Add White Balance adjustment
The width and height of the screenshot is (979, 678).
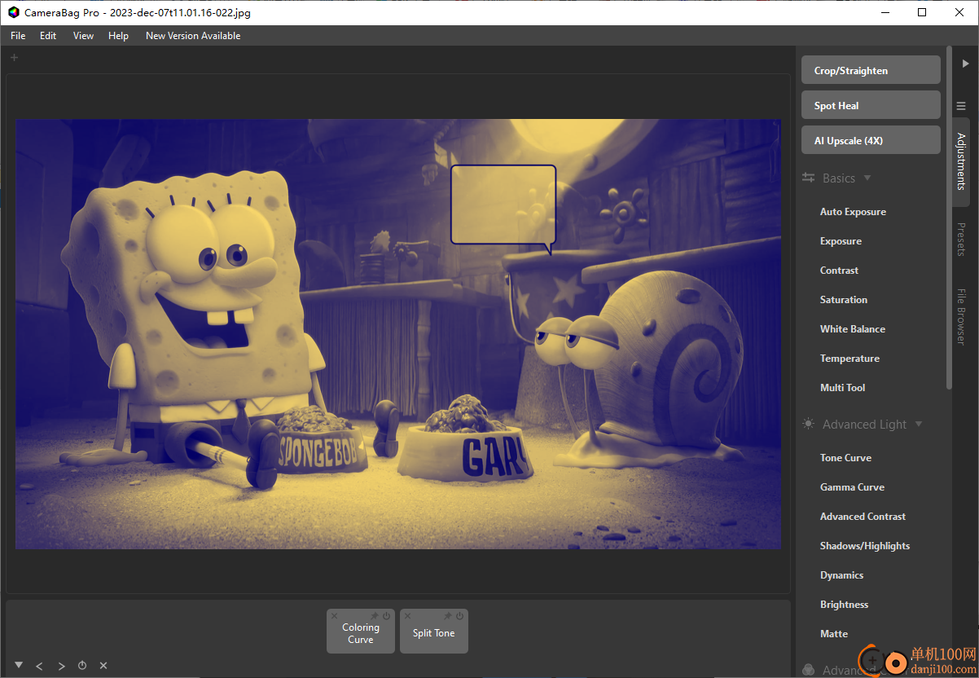[x=853, y=329]
